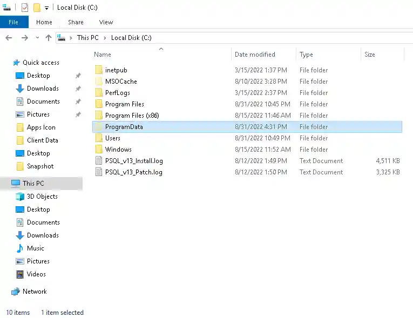Image resolution: width=413 pixels, height=318 pixels.
Task: Select the PSQL_v13_Patch.log file icon
Action: click(x=99, y=172)
